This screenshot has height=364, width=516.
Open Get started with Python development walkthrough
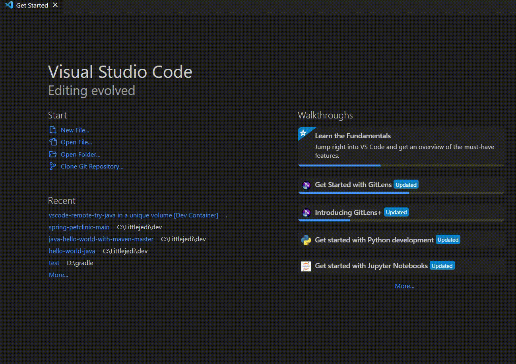click(x=374, y=240)
